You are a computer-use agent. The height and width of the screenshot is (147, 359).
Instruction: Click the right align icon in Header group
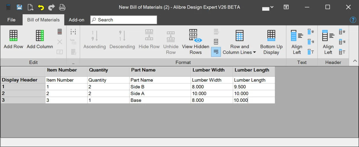(x=342, y=42)
